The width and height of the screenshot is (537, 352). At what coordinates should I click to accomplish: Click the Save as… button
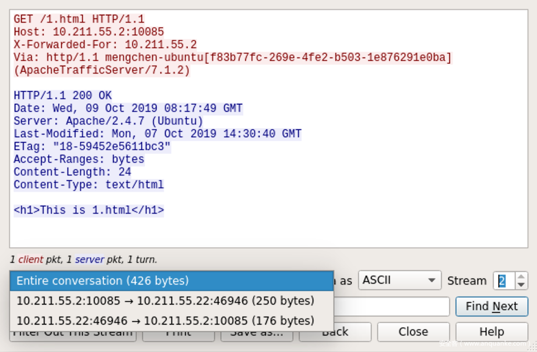pyautogui.click(x=257, y=335)
